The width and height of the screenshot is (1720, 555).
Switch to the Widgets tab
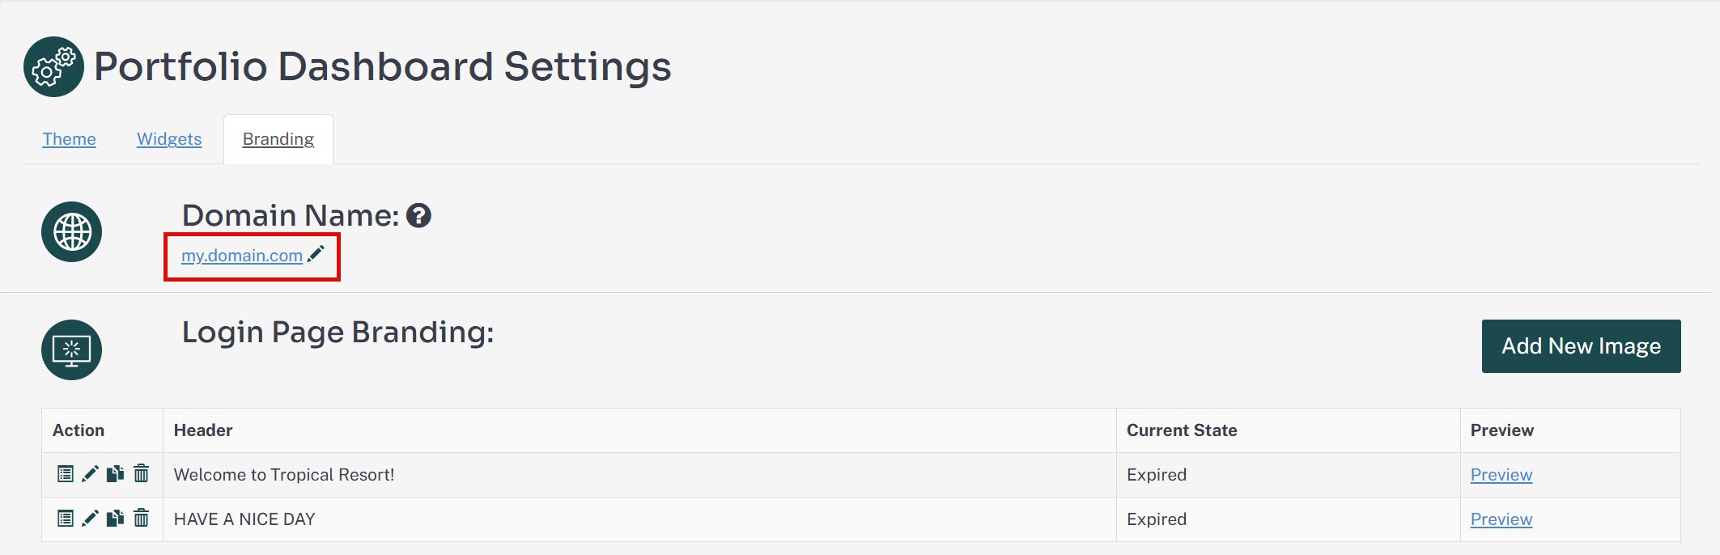pyautogui.click(x=169, y=139)
